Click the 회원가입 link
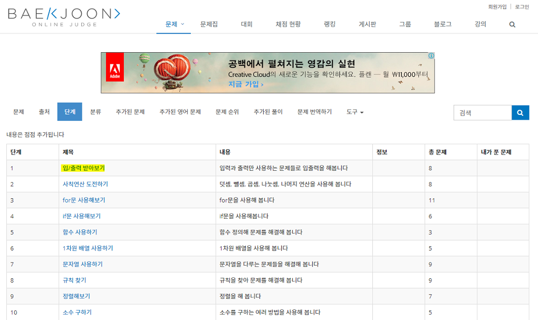Screen dimensions: 538x320 click(x=497, y=7)
